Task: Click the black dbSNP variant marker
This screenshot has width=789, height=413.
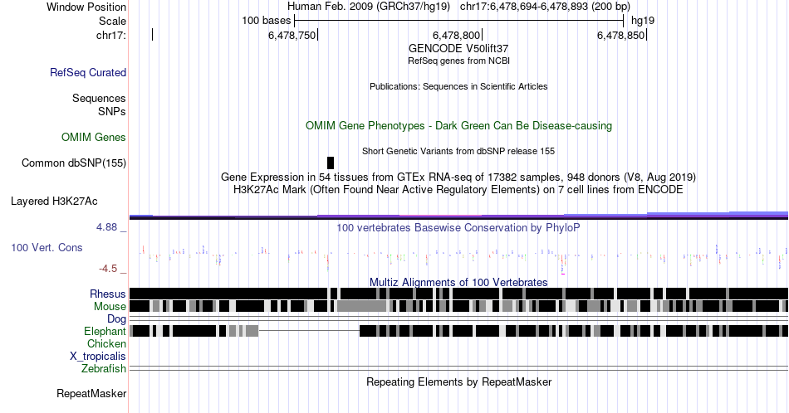Action: point(330,163)
